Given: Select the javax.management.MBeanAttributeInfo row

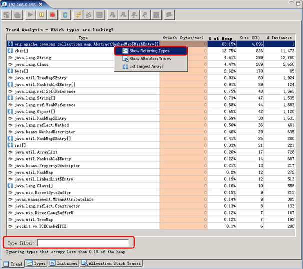Looking at the screenshot, I should (151, 199).
